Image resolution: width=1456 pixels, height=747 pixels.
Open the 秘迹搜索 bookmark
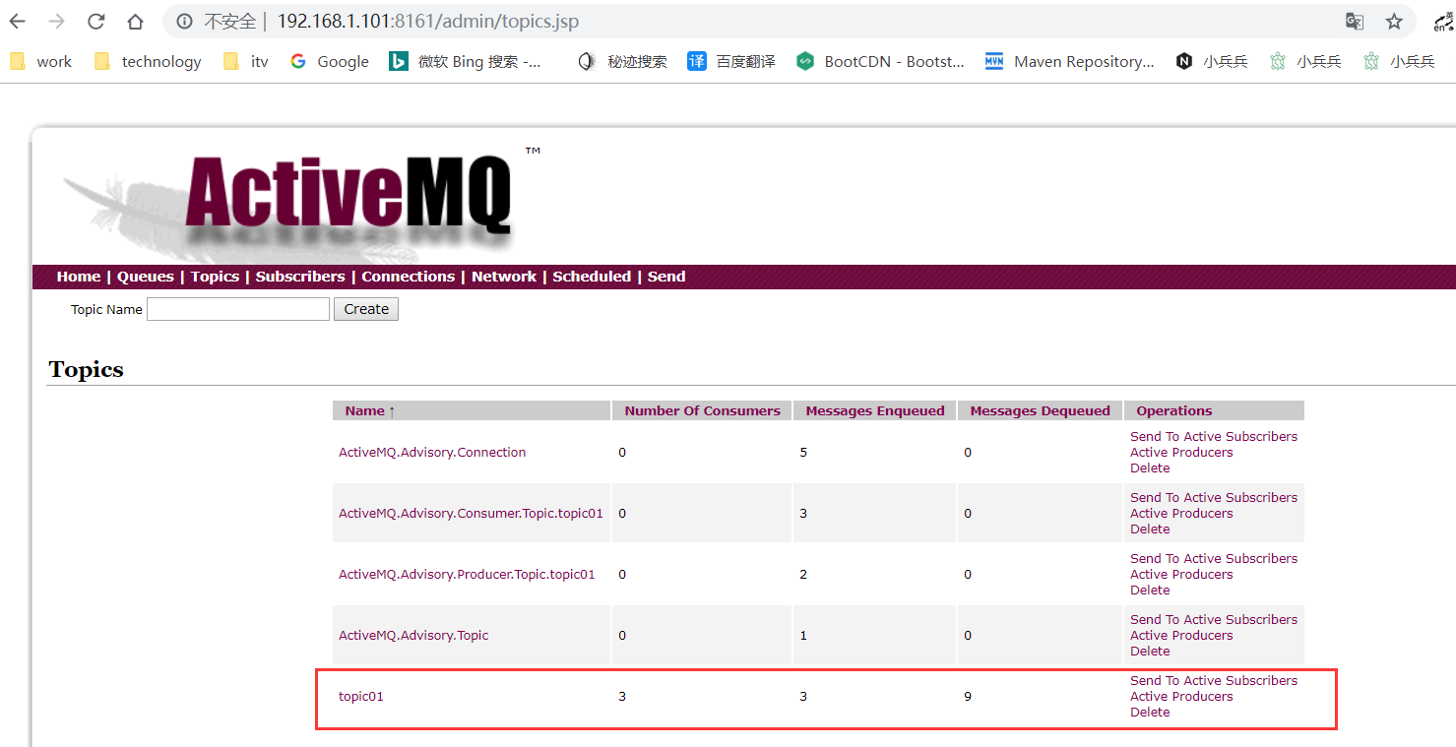622,61
